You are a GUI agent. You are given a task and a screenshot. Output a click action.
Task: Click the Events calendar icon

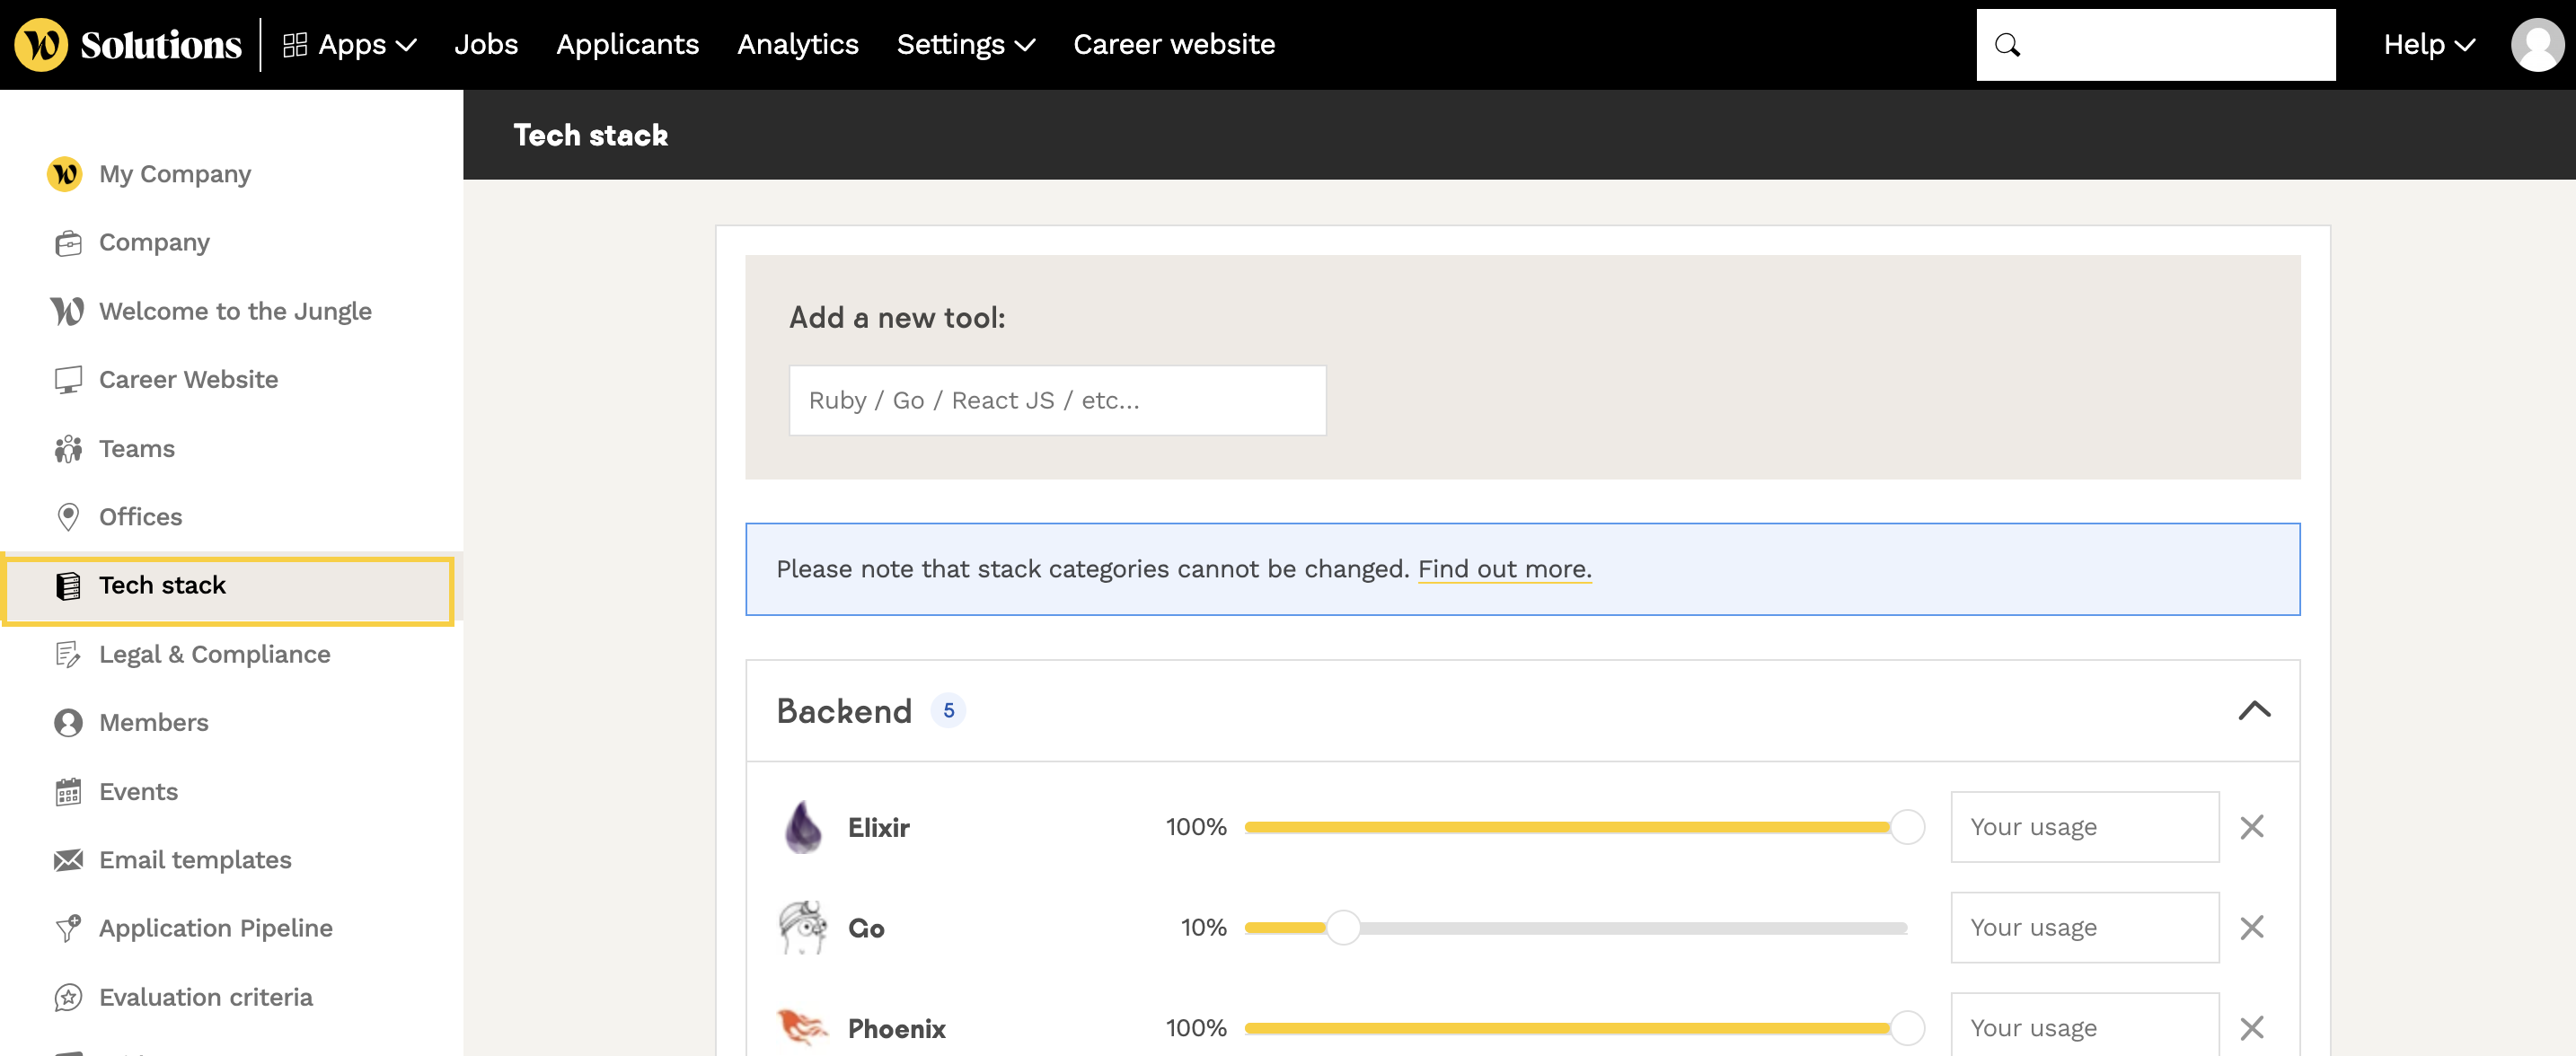pyautogui.click(x=68, y=792)
